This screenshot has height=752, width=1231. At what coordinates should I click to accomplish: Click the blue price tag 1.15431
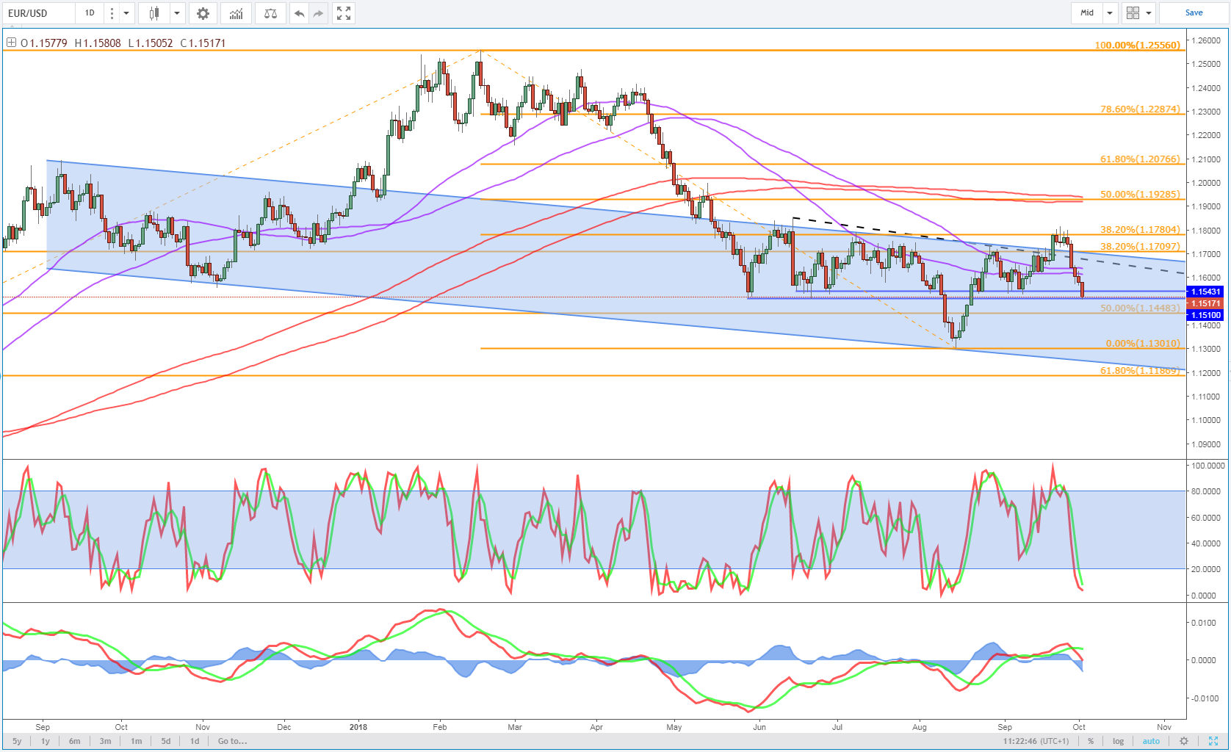coord(1205,292)
